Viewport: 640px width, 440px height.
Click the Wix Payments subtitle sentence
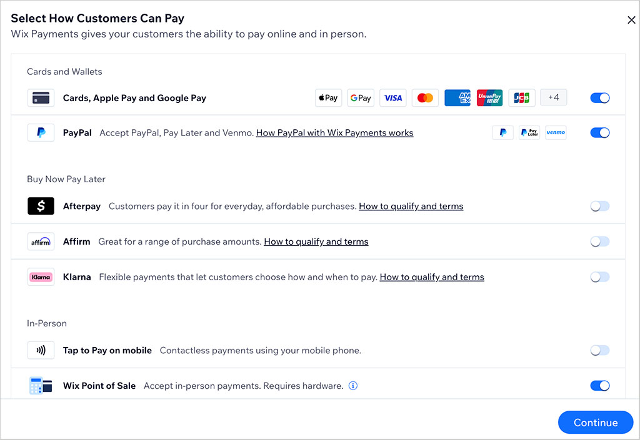point(189,34)
